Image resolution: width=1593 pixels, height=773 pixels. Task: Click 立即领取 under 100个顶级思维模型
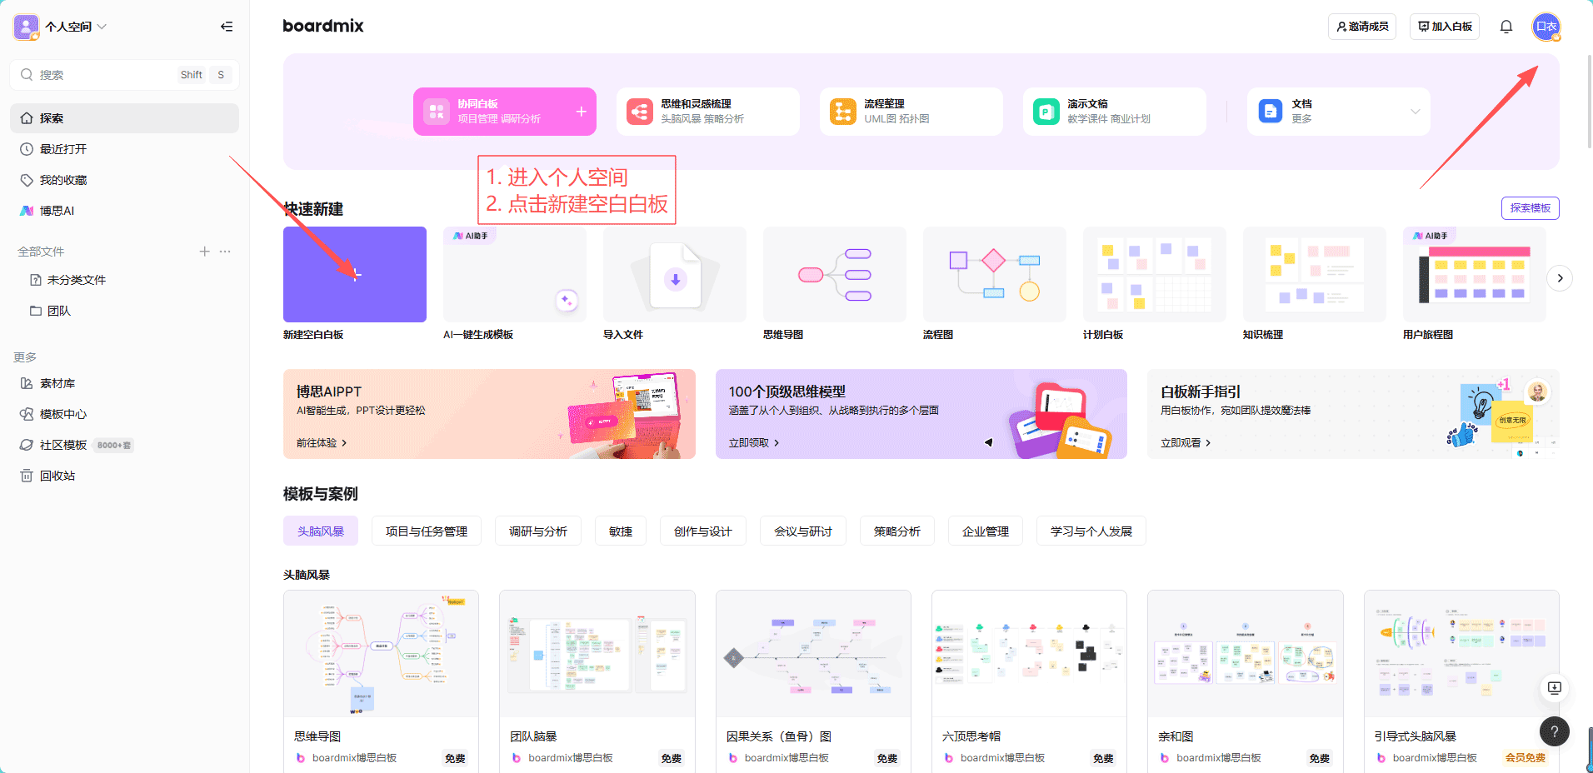[751, 442]
